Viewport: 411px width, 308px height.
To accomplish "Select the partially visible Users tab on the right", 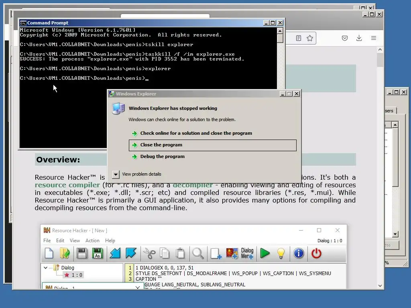I will click(x=391, y=111).
